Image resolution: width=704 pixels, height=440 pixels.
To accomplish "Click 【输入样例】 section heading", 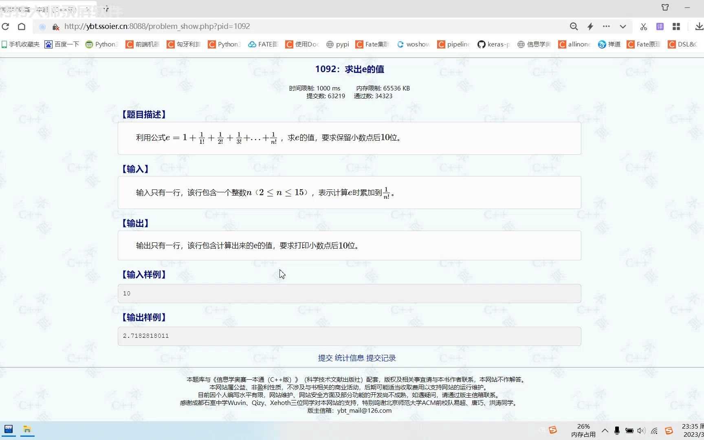I will point(144,275).
